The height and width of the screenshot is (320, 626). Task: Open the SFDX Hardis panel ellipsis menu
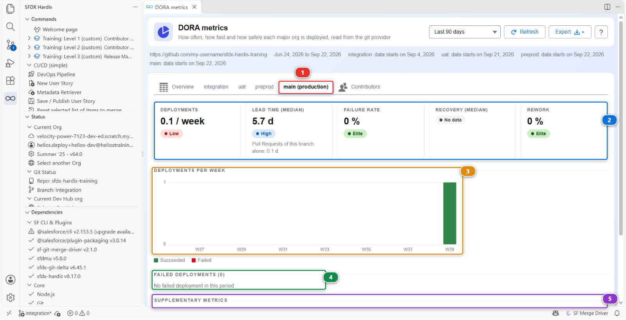pos(135,7)
